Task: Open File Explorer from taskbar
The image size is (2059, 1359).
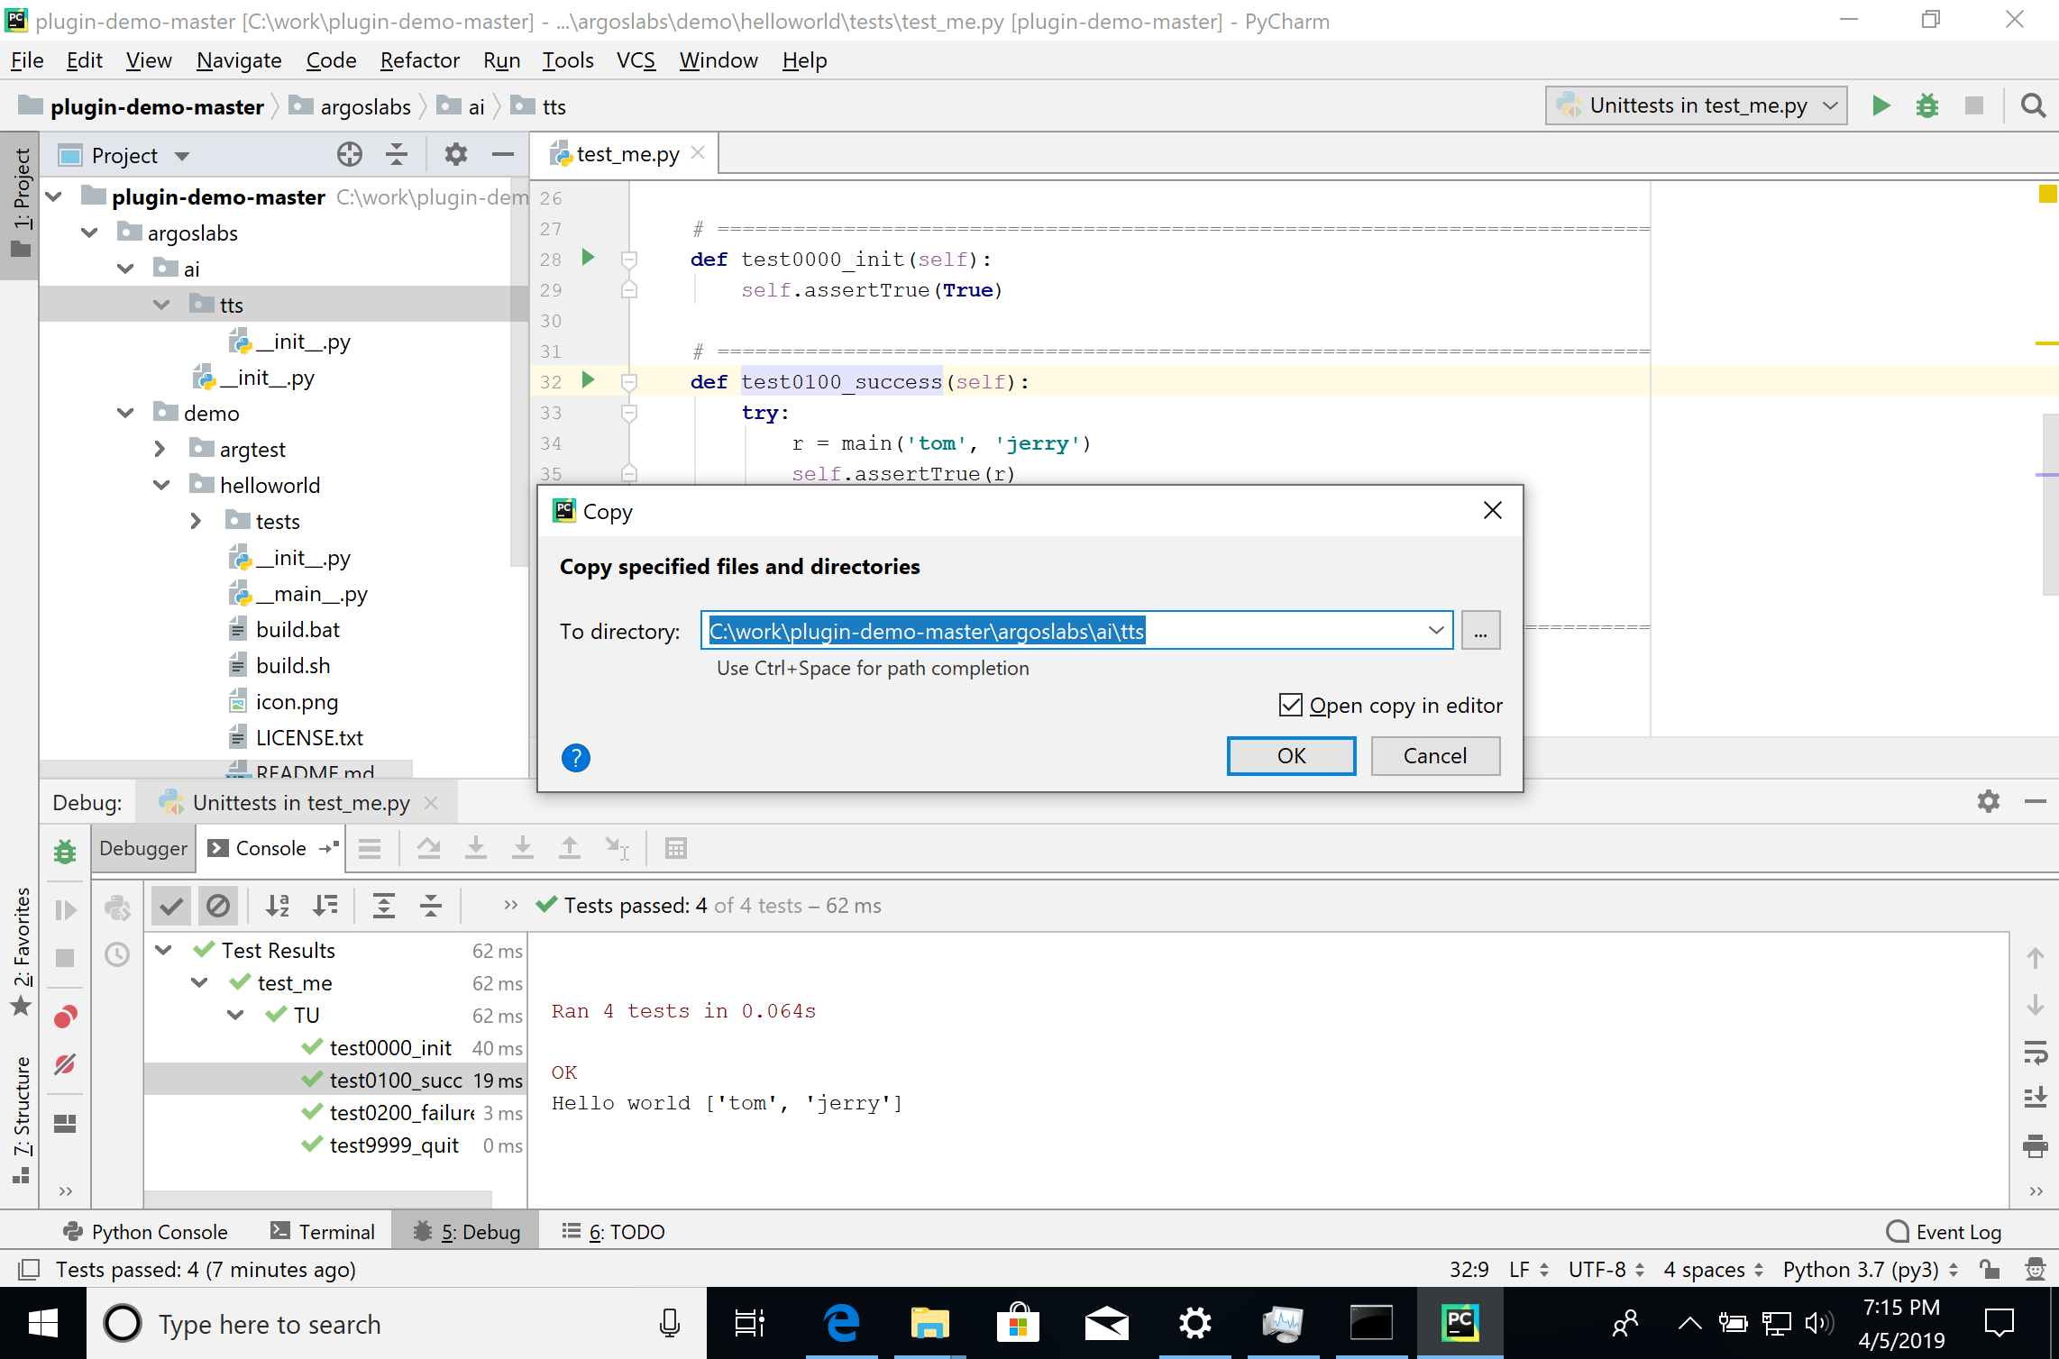Action: point(929,1323)
